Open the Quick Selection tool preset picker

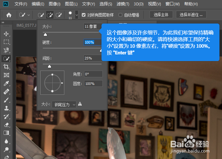click(24, 15)
